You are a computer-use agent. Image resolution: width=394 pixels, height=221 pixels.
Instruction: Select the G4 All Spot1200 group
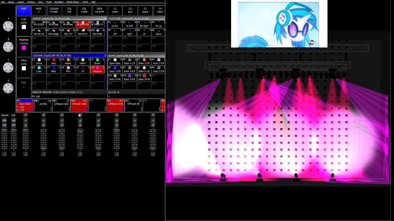[82, 24]
